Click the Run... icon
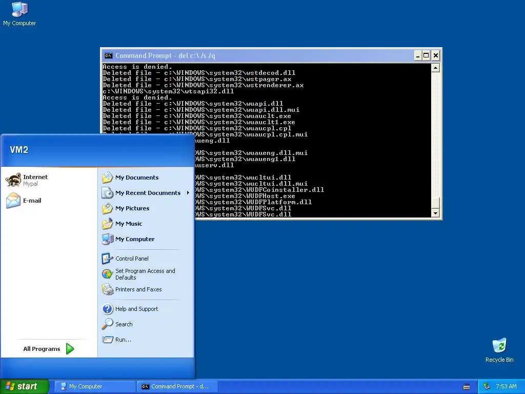The width and height of the screenshot is (525, 394). click(x=108, y=340)
